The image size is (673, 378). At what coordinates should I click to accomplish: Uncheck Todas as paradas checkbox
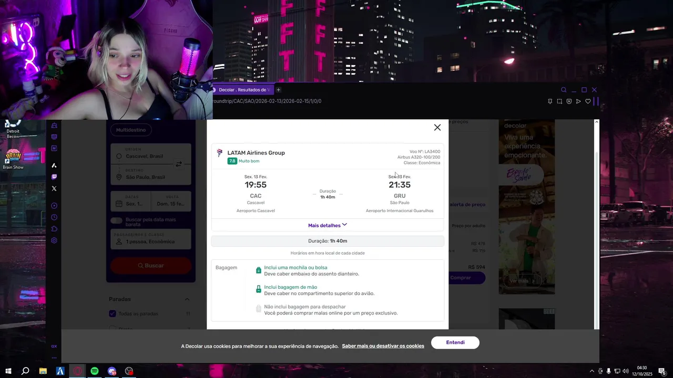pos(113,313)
